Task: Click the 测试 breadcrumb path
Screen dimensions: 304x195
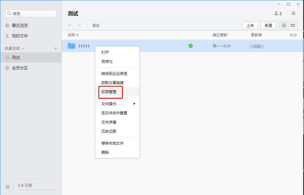Action: click(96, 26)
